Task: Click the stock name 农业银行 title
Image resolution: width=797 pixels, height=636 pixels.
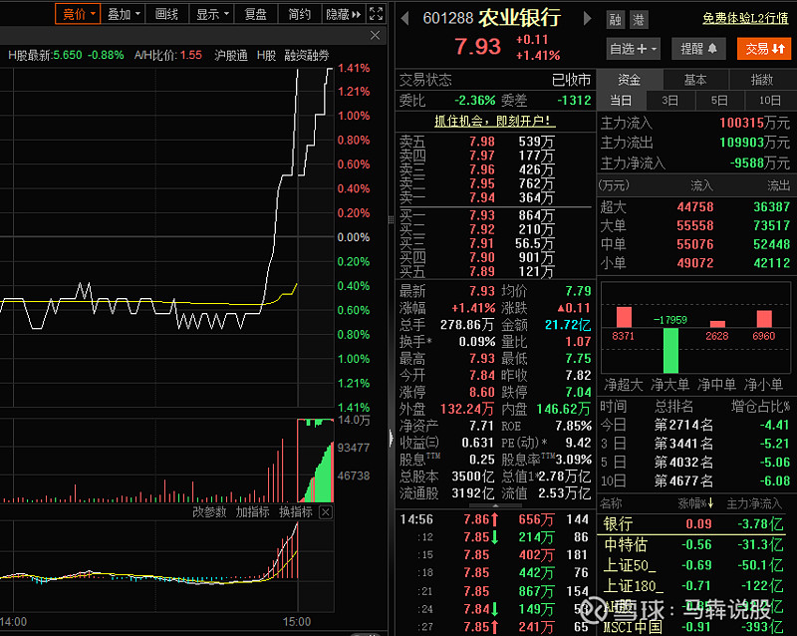Action: coord(519,18)
